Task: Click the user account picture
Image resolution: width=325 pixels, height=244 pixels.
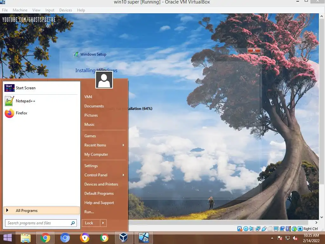Action: [x=104, y=80]
